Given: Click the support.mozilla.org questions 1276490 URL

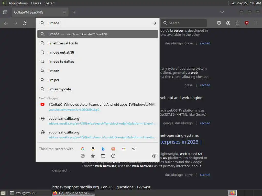Looking at the screenshot, I should click(102, 187).
